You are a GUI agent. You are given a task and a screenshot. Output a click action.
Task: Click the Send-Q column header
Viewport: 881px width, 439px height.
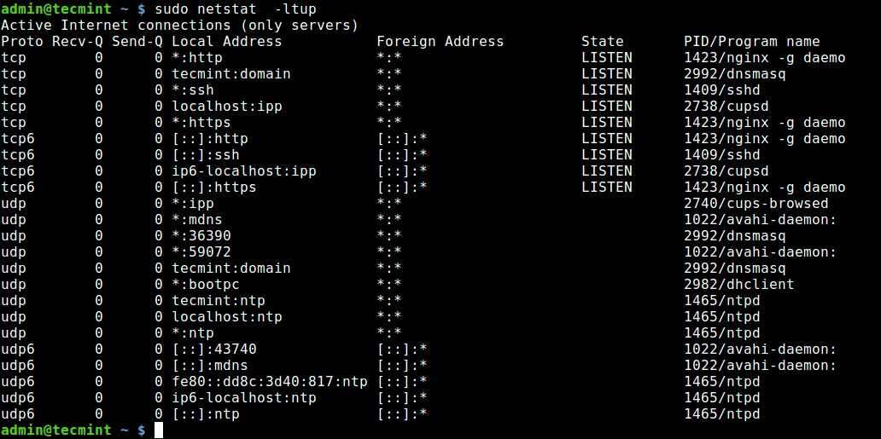(137, 42)
